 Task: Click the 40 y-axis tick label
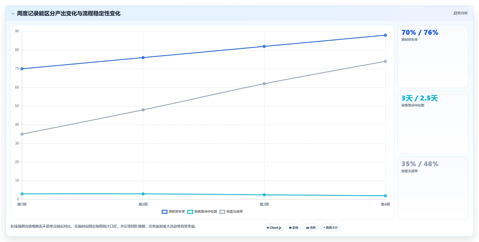pyautogui.click(x=17, y=125)
